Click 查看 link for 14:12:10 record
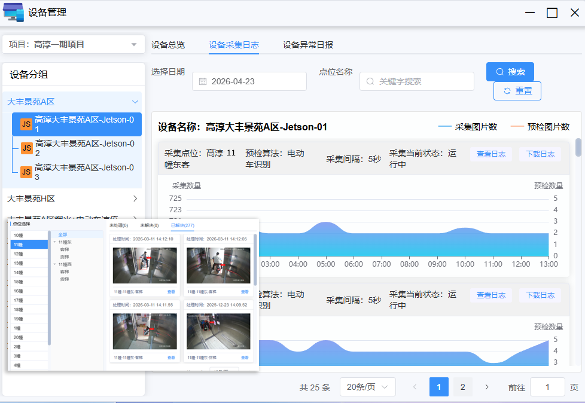Viewport: 585px width, 403px height. point(171,292)
